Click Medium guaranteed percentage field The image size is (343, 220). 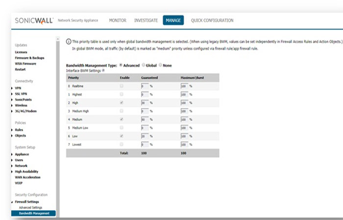tap(145, 119)
